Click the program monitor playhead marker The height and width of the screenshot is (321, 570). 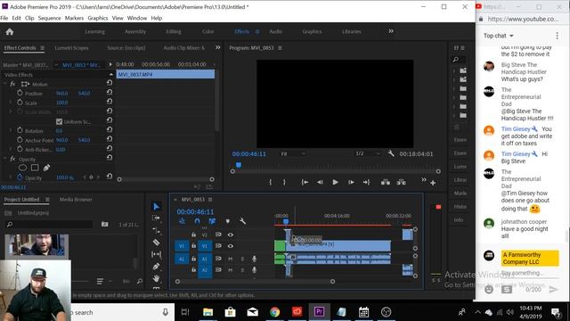[239, 165]
